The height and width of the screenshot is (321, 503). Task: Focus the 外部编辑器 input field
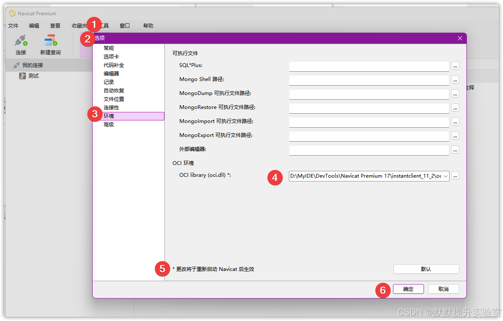click(x=369, y=150)
